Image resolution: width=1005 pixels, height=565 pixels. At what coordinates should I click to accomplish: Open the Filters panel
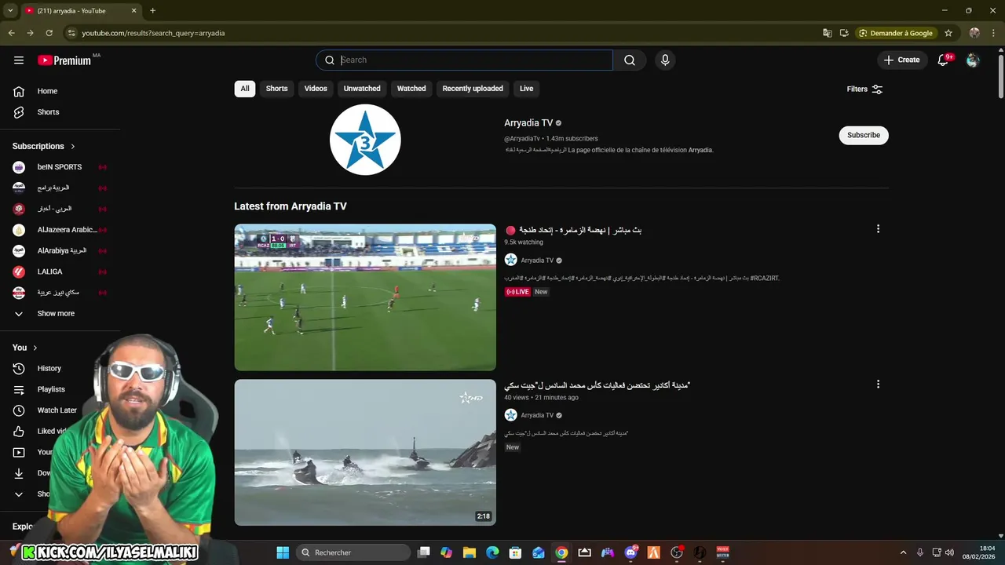click(864, 89)
